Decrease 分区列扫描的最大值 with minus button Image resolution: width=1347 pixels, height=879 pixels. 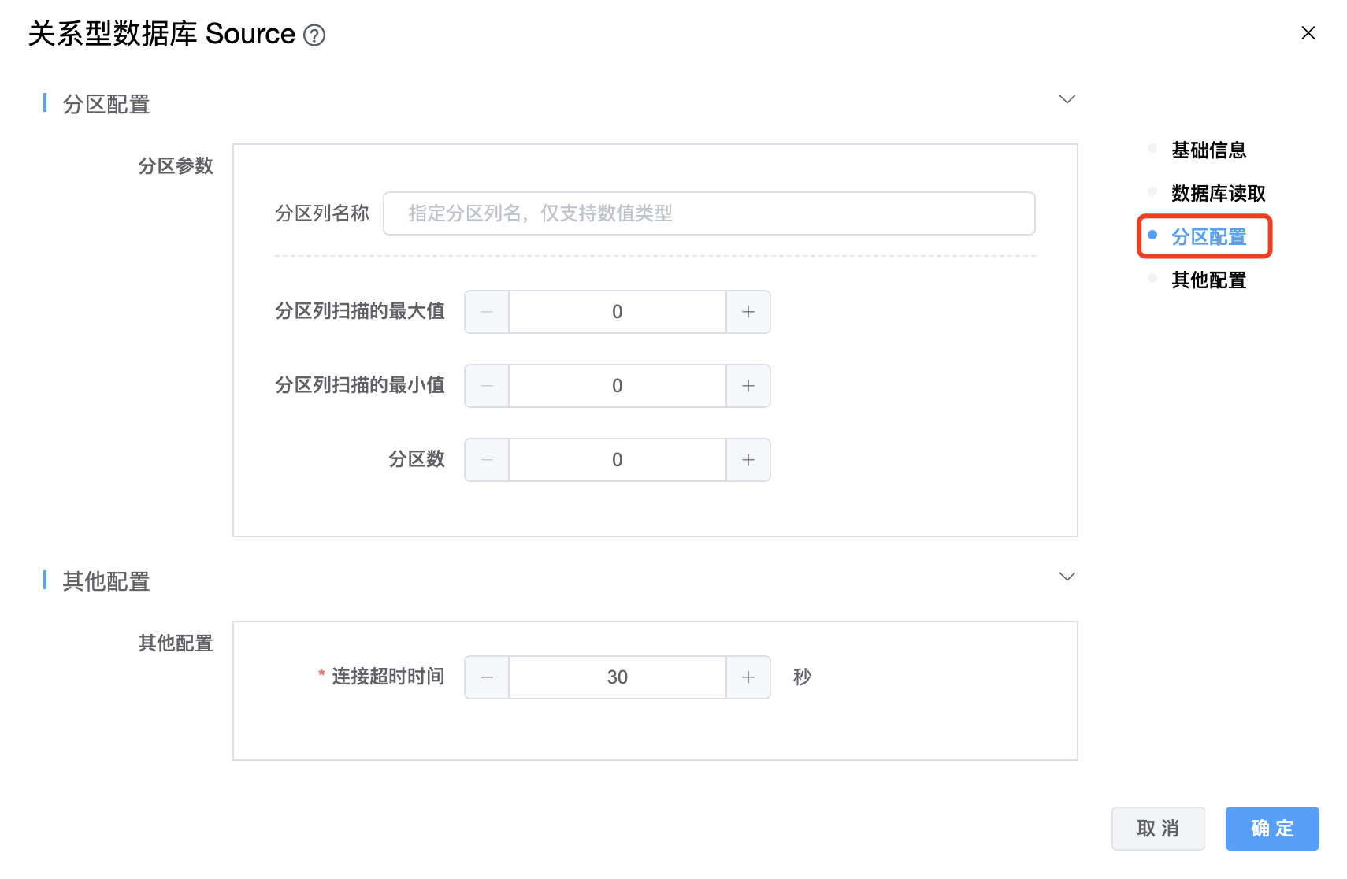[x=487, y=312]
